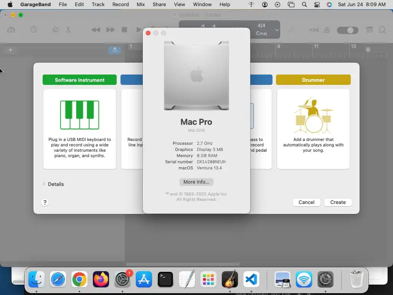Open the Help menu
Screen dimensions: 393x295
point(225,4)
